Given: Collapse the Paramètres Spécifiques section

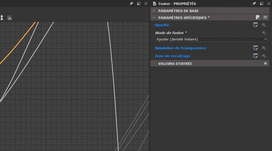Looking at the screenshot, I should coord(154,18).
